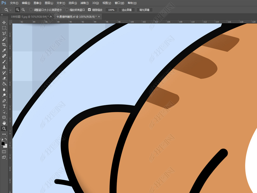257x193 pixels.
Task: Select the Eyedropper tool
Action: (4, 50)
